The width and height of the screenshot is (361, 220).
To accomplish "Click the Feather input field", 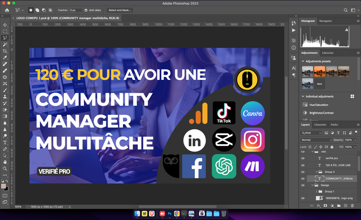I will pos(76,10).
